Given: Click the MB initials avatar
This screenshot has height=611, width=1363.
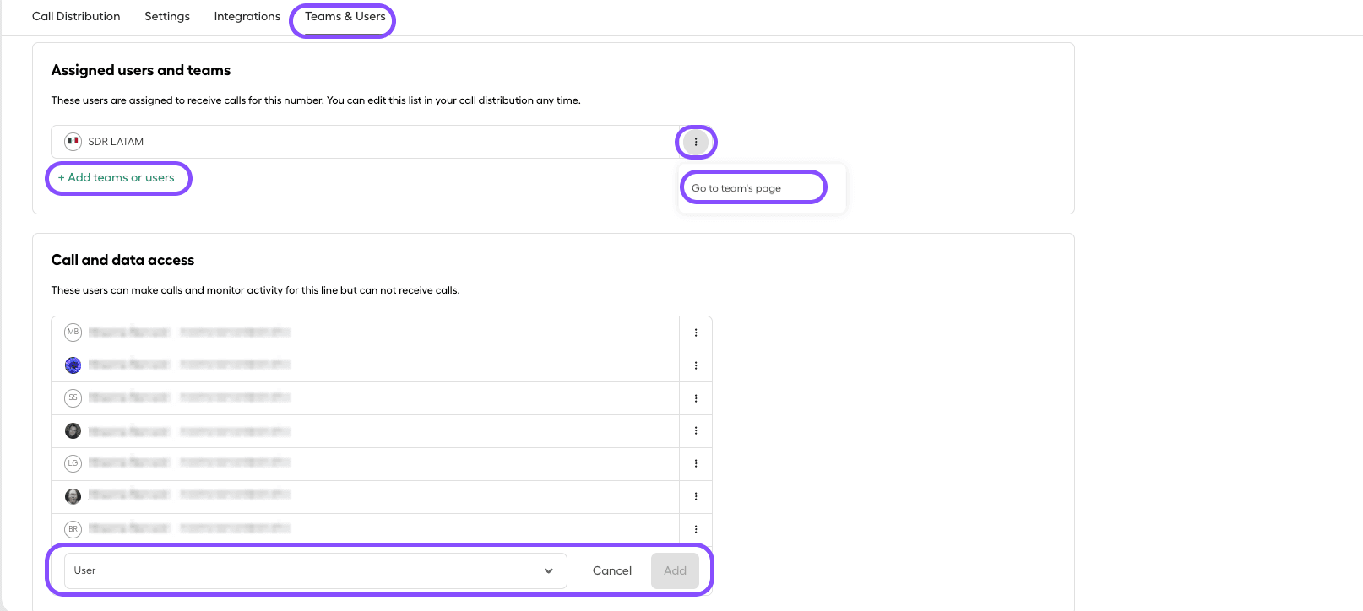Looking at the screenshot, I should tap(73, 332).
